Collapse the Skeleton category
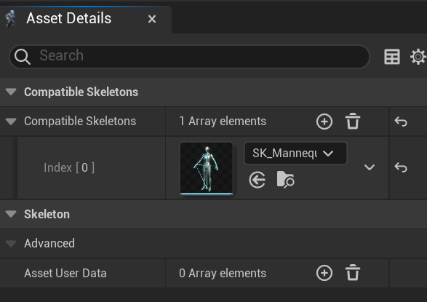The height and width of the screenshot is (302, 427). (11, 214)
